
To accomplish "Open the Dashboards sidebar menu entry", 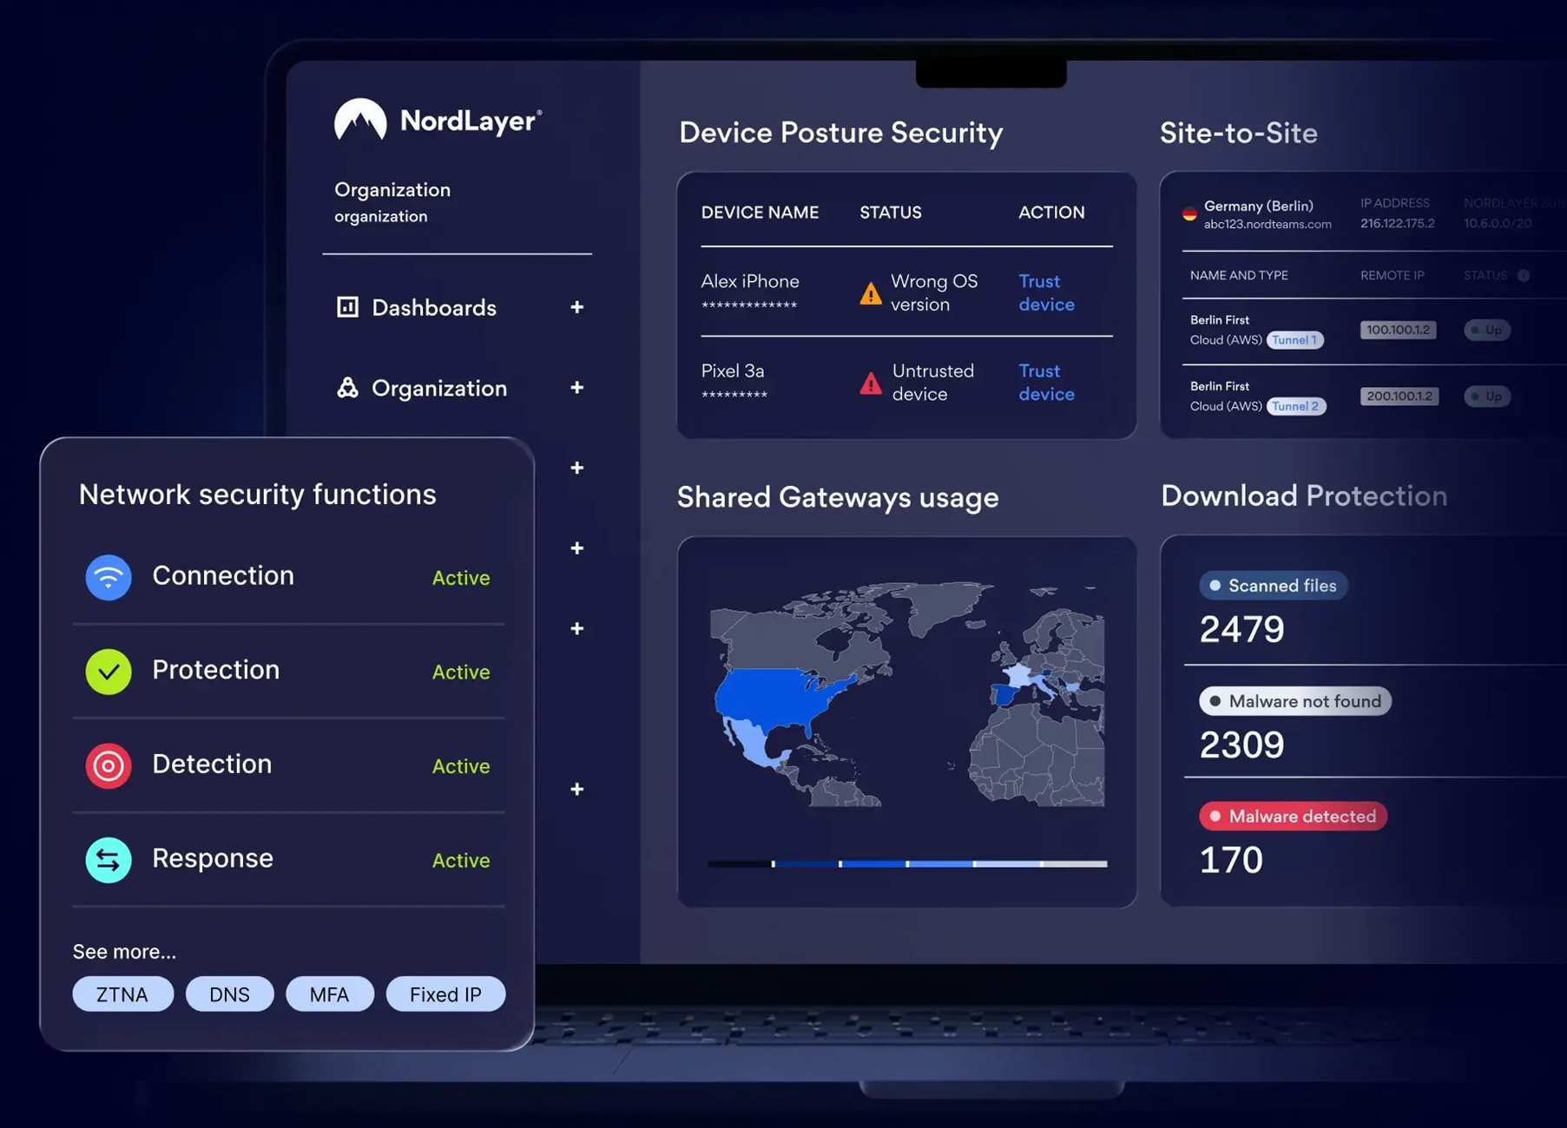I will pyautogui.click(x=434, y=307).
